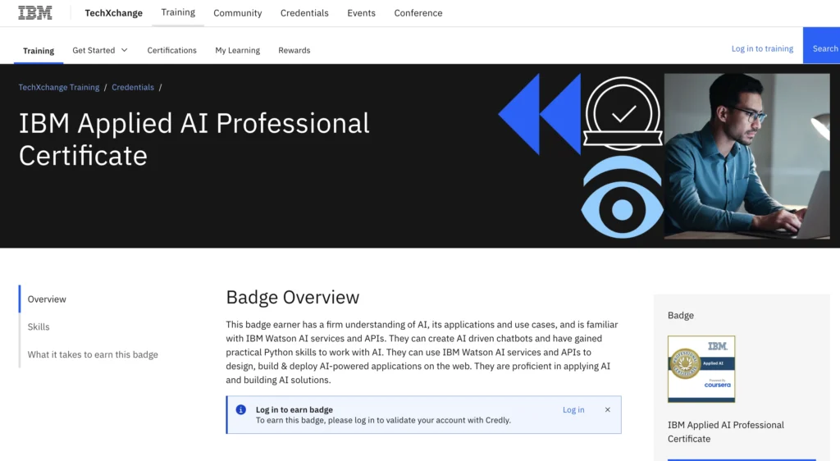Expand the Get Started dropdown
The height and width of the screenshot is (461, 840).
click(100, 50)
